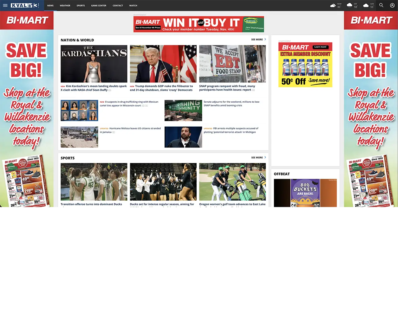Expand Sports See More chevron
Screen dimensions: 398x311
pos(265,158)
